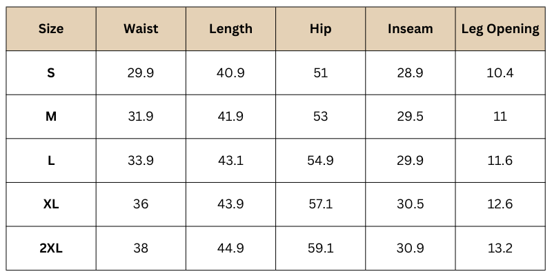This screenshot has width=552, height=276.
Task: Click inseam value 30.5 for size XL
Action: coord(411,204)
